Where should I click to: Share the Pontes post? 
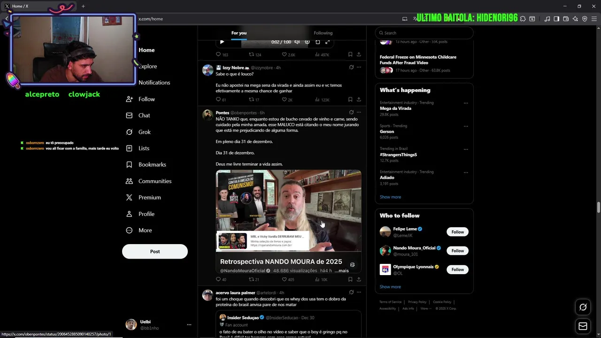(x=359, y=279)
